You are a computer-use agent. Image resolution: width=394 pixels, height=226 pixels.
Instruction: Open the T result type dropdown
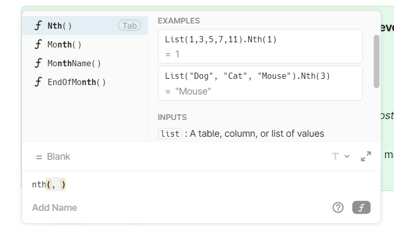coord(340,157)
